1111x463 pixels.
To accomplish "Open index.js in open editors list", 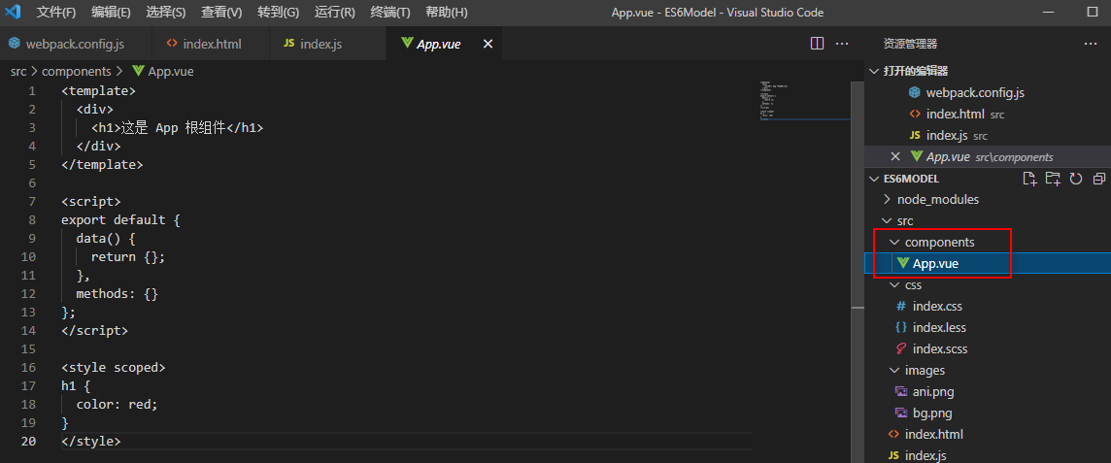I will tap(988, 135).
